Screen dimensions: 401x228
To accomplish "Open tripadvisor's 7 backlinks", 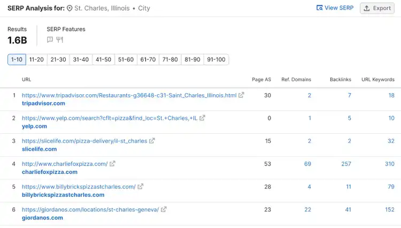I will (x=349, y=95).
